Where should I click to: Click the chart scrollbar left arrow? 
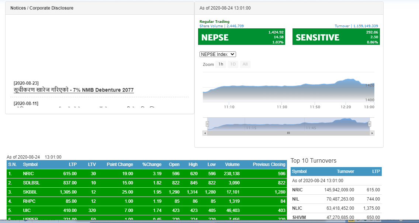(x=205, y=133)
